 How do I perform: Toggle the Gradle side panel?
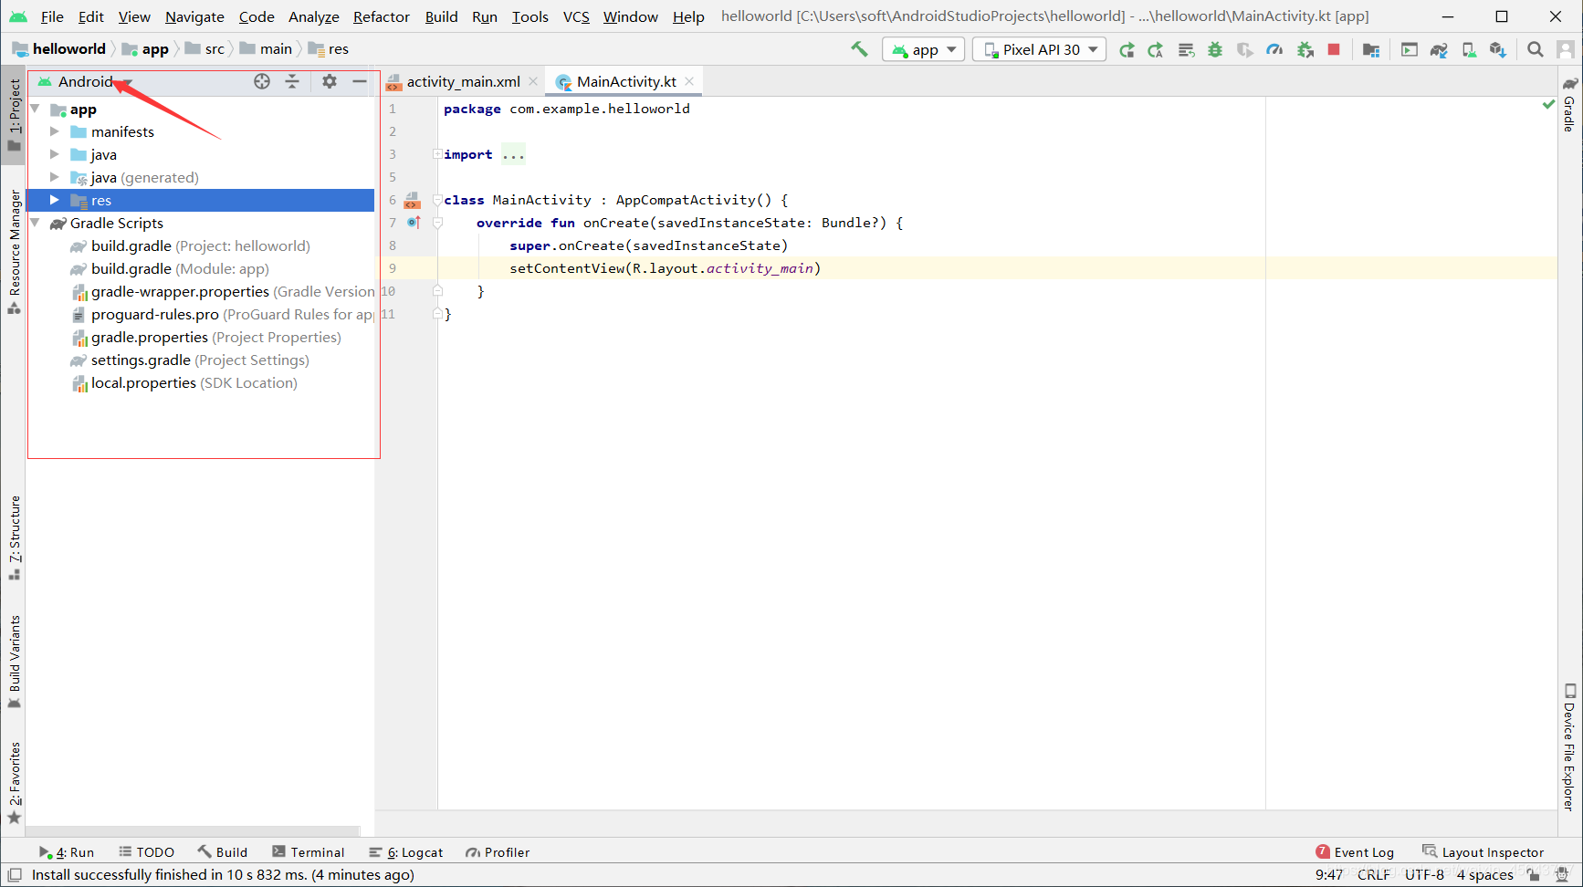click(1569, 105)
